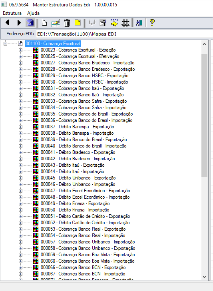Select 000032 - Cobrança Banco Itaú - Importação
The image size is (213, 291).
point(82,95)
